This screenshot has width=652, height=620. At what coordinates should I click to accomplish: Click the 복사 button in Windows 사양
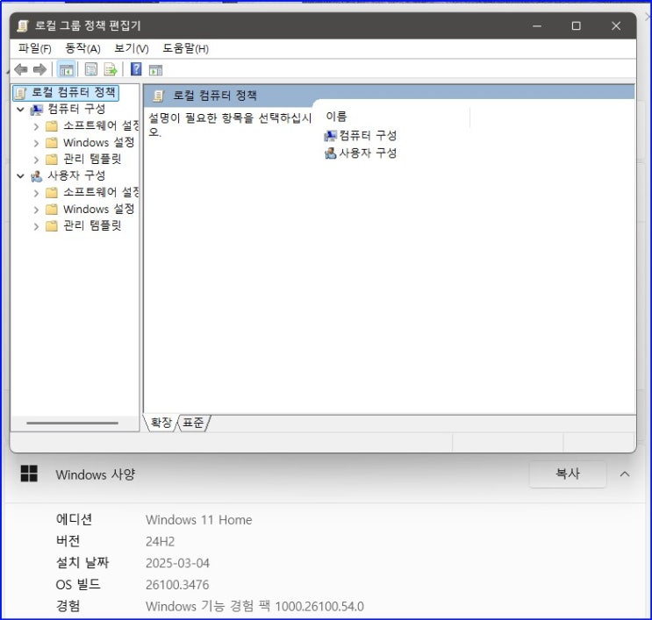coord(568,474)
